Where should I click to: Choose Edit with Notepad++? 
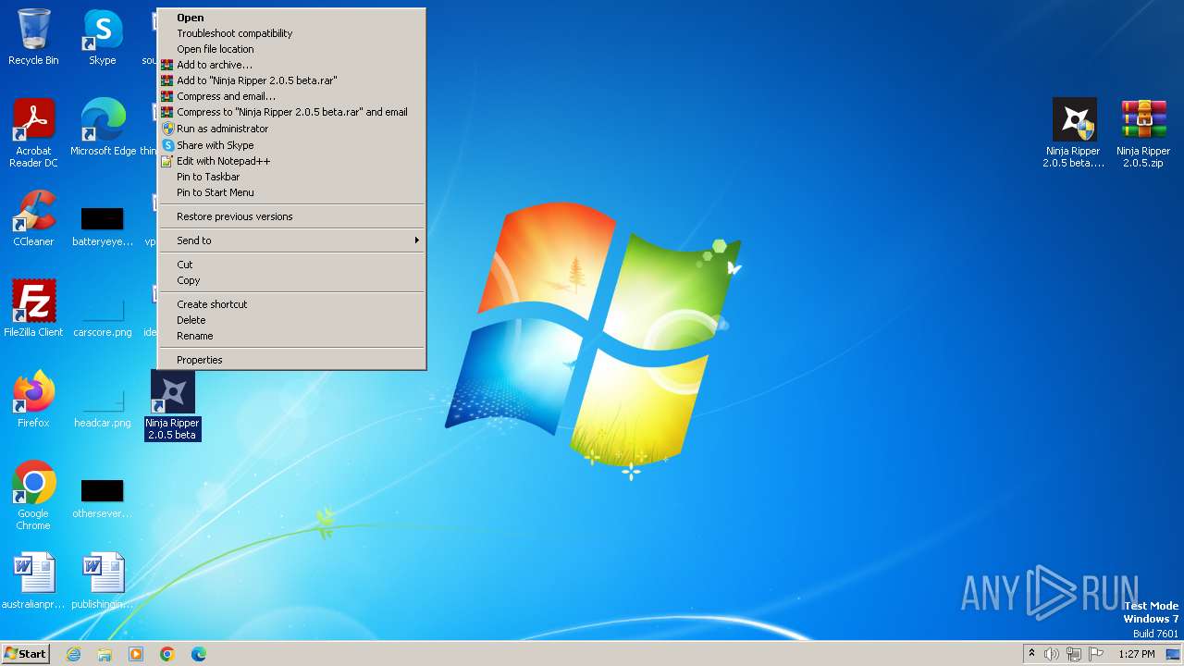tap(291, 161)
